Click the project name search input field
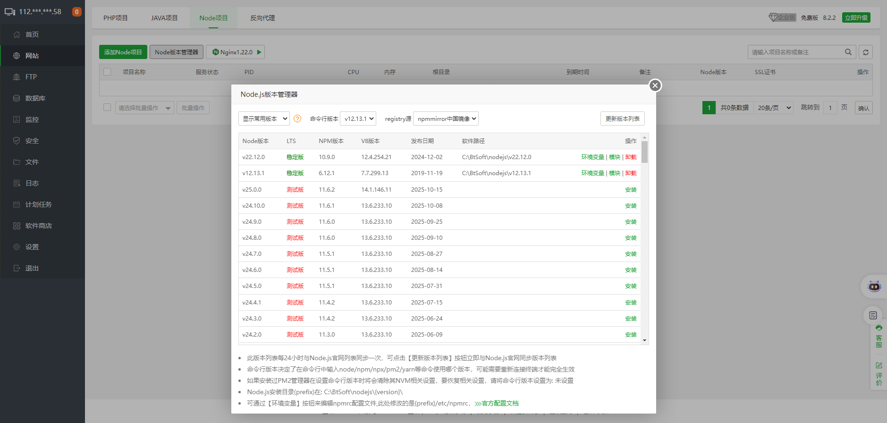This screenshot has width=887, height=423. point(795,52)
